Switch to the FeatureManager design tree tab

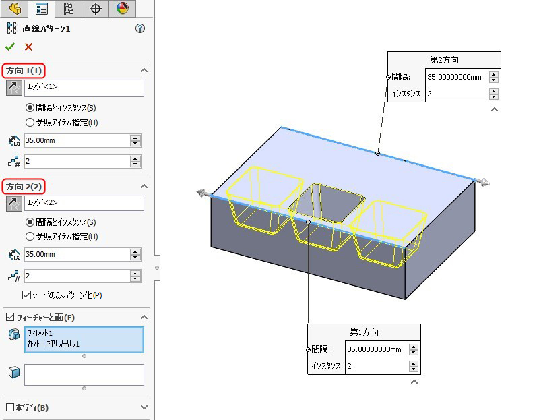click(x=15, y=8)
